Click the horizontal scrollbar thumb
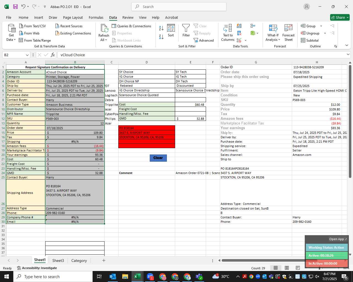 coord(269,260)
